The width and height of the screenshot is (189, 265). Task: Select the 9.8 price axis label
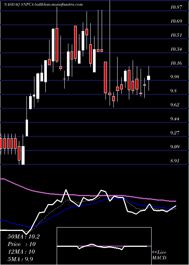tap(174, 91)
